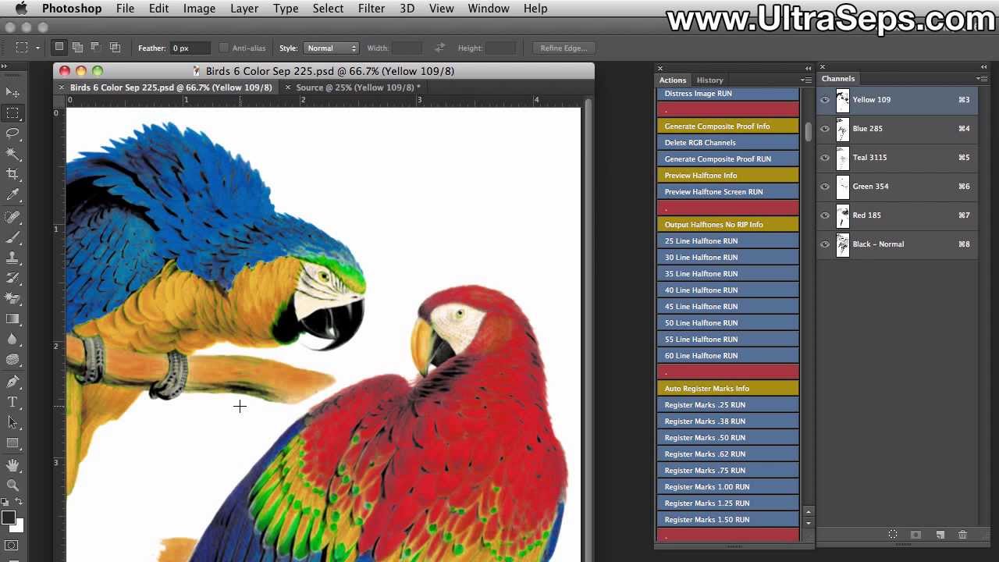Select the Zoom tool

tap(12, 486)
